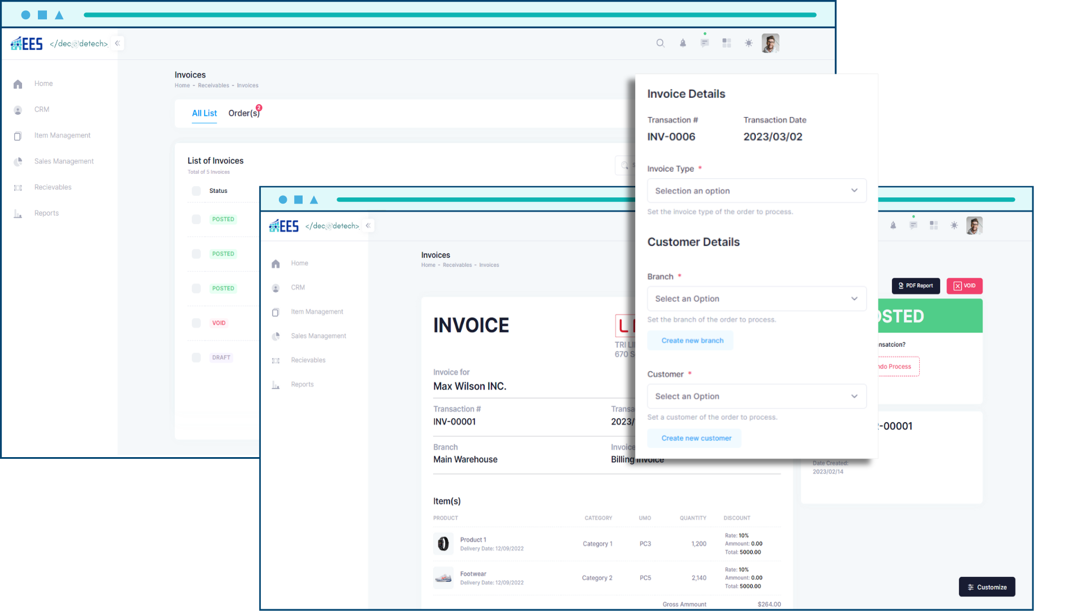This screenshot has width=1086, height=611.
Task: Open the notifications bell icon
Action: [x=683, y=43]
